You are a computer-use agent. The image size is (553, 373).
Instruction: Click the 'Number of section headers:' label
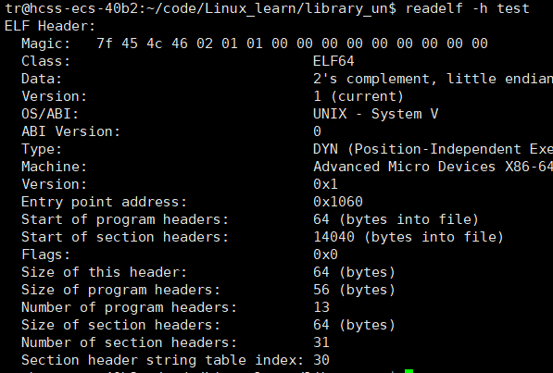point(129,343)
